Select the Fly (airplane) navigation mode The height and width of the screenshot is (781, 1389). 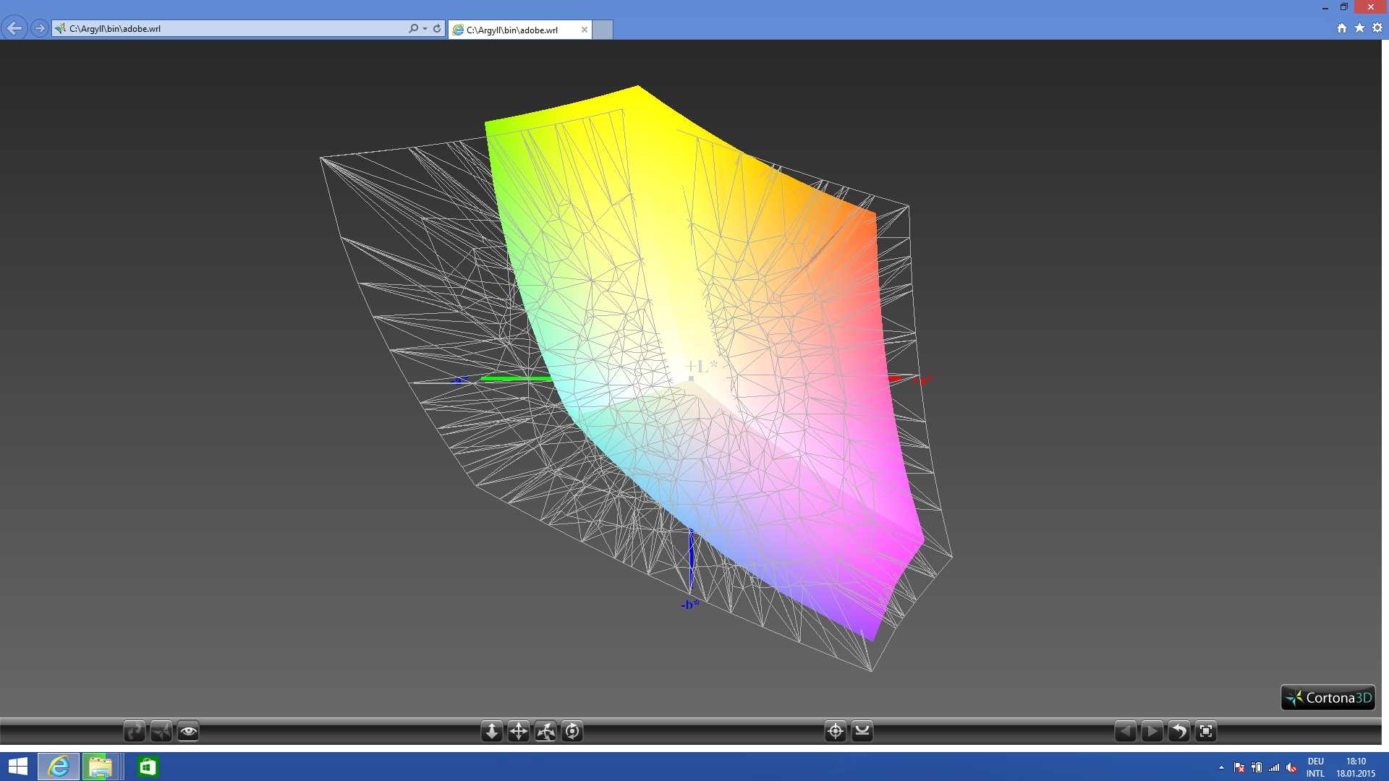coord(161,731)
